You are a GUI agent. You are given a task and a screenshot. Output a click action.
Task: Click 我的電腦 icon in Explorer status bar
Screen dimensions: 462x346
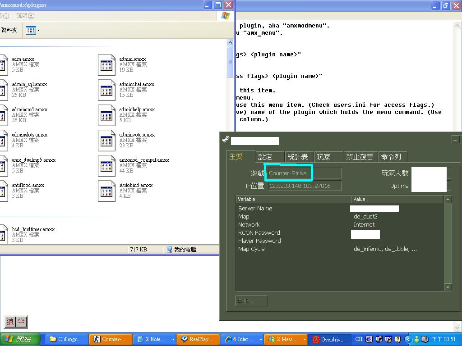(170, 250)
